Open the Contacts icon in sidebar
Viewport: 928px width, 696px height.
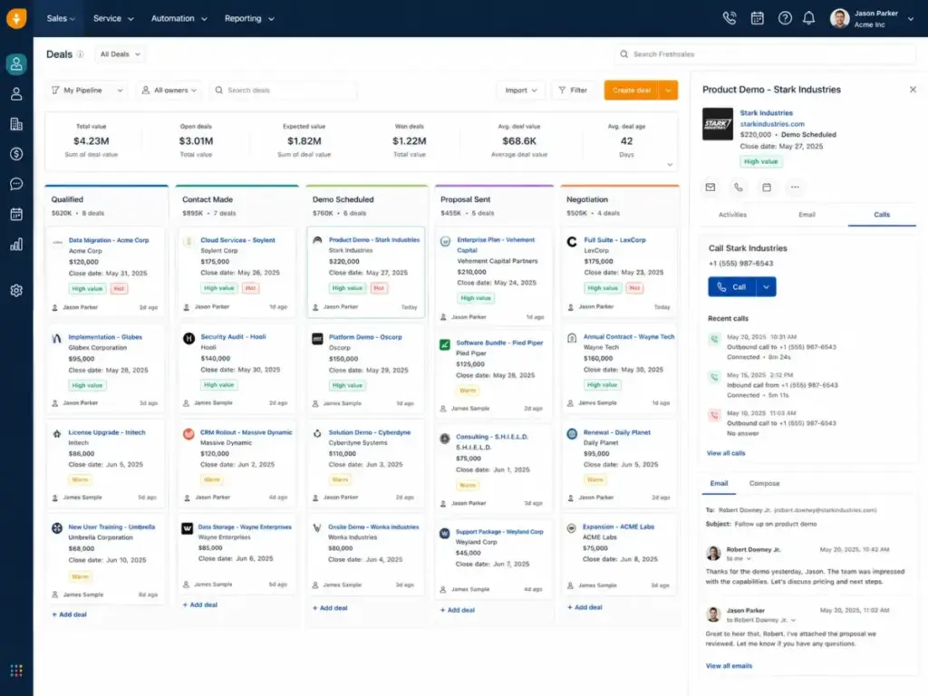click(16, 93)
